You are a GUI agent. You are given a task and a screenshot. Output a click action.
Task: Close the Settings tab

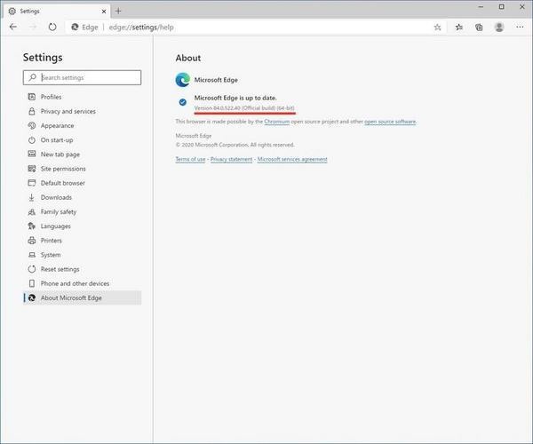click(x=104, y=12)
